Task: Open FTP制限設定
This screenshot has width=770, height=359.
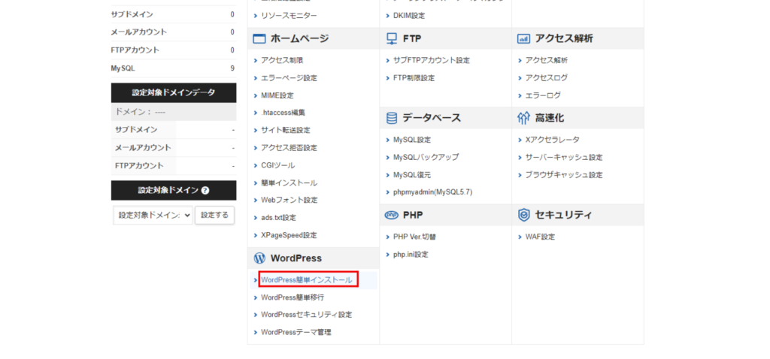Action: coord(414,78)
